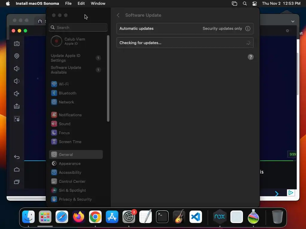
Task: Open the Apple menu
Action: click(x=8, y=4)
